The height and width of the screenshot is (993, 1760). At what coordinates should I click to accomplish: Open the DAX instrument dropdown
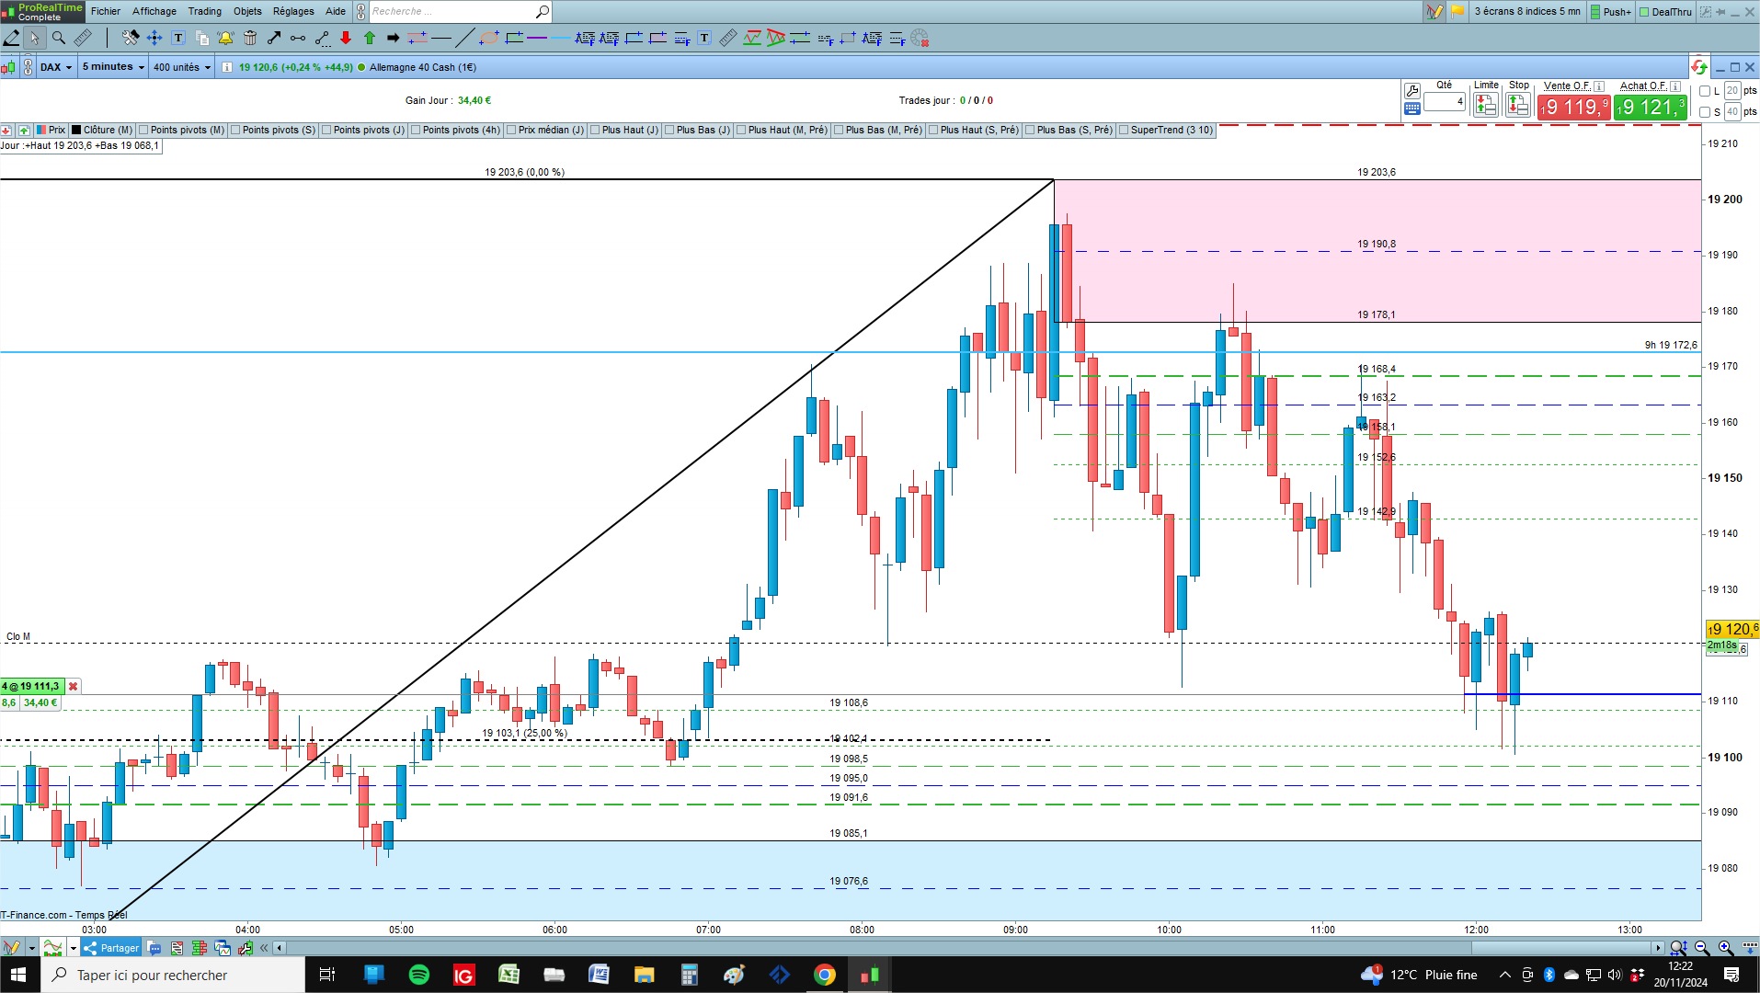56,67
